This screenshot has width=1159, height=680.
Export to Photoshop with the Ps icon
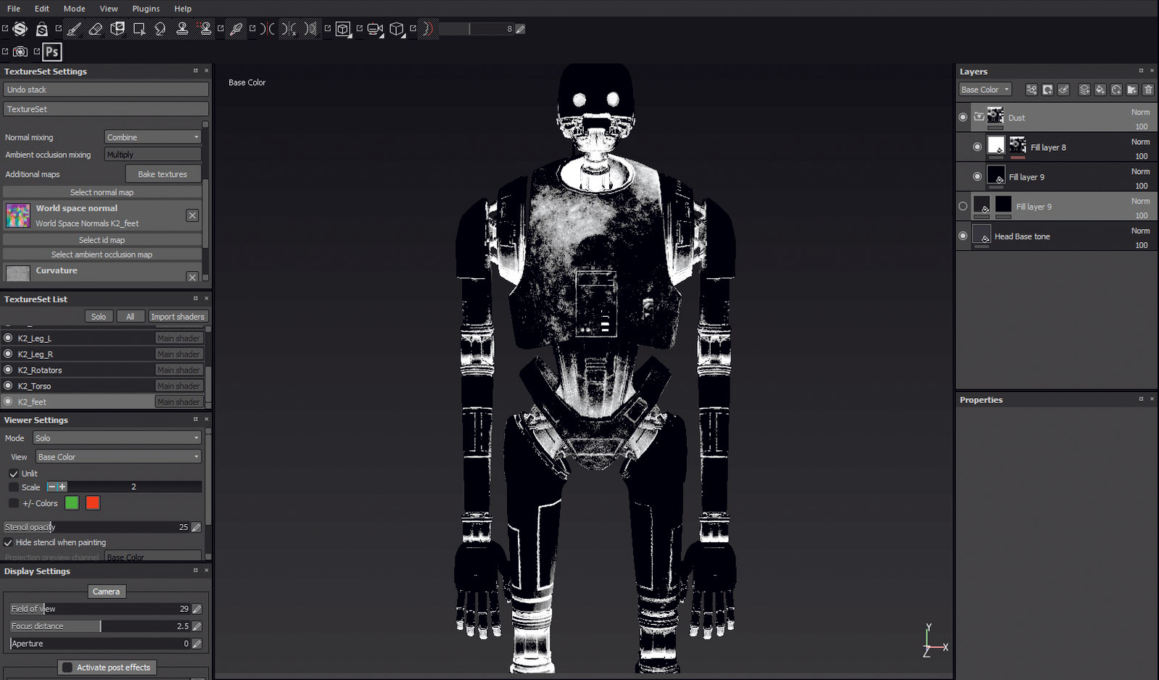tap(52, 51)
